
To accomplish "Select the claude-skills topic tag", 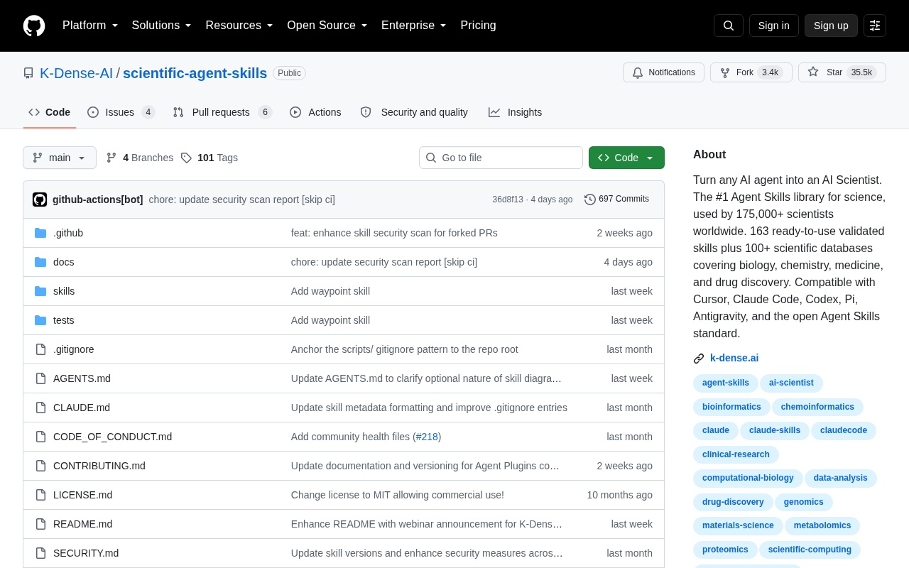I will pyautogui.click(x=775, y=430).
